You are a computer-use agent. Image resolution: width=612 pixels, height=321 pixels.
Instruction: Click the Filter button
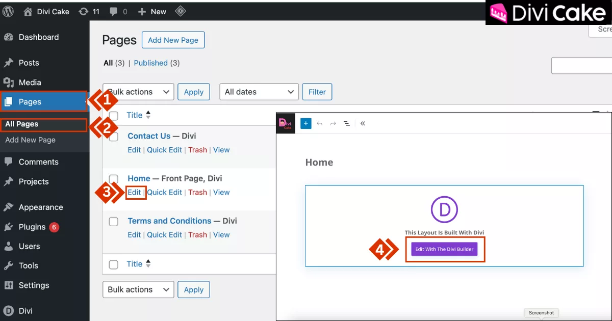click(x=317, y=92)
